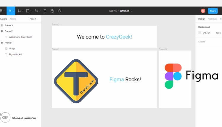Open the Figma main menu icon

point(1,11)
